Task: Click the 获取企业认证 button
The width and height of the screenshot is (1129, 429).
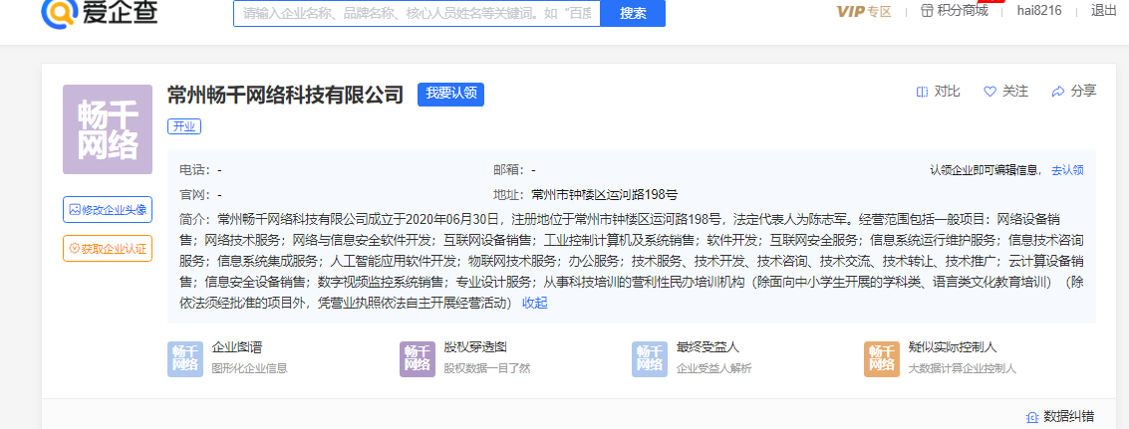Action: [108, 248]
